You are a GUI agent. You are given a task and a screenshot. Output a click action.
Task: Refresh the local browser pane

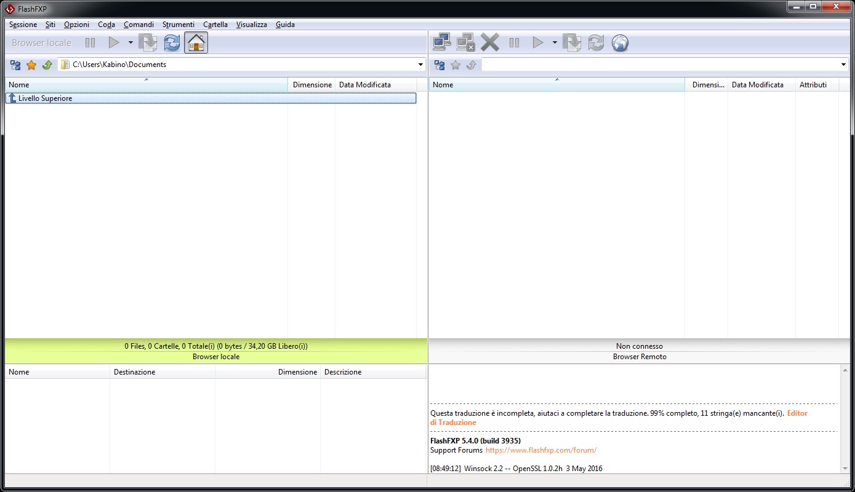point(172,42)
